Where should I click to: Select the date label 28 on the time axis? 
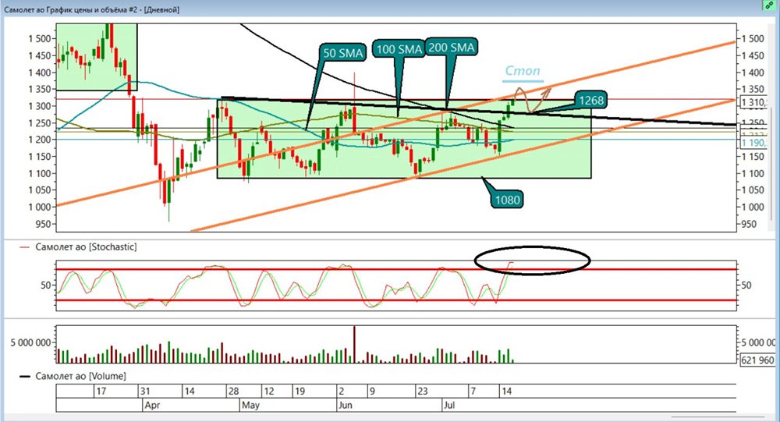click(x=234, y=391)
